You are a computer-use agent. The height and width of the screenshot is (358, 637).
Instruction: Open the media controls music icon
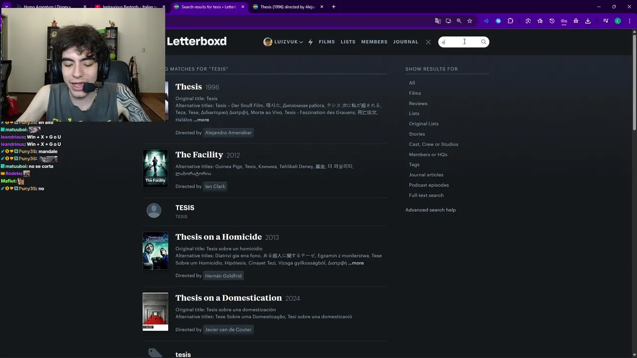(606, 21)
